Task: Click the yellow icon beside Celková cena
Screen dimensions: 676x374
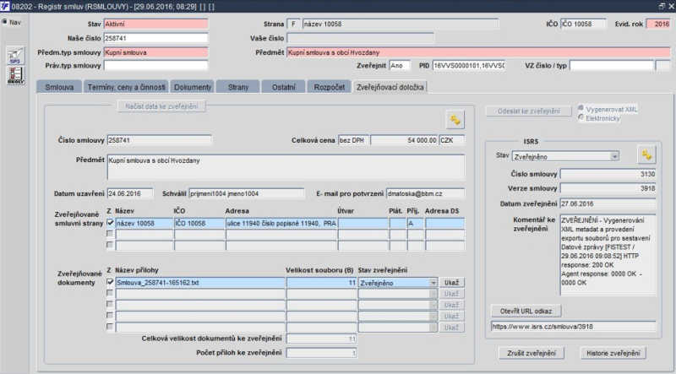Action: click(x=455, y=119)
